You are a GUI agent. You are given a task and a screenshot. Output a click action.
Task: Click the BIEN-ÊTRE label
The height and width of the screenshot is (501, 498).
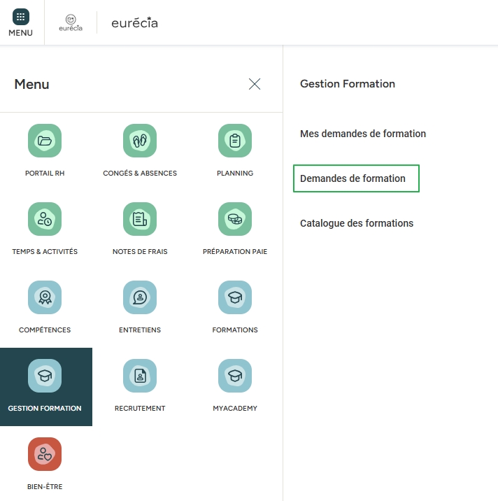[45, 486]
